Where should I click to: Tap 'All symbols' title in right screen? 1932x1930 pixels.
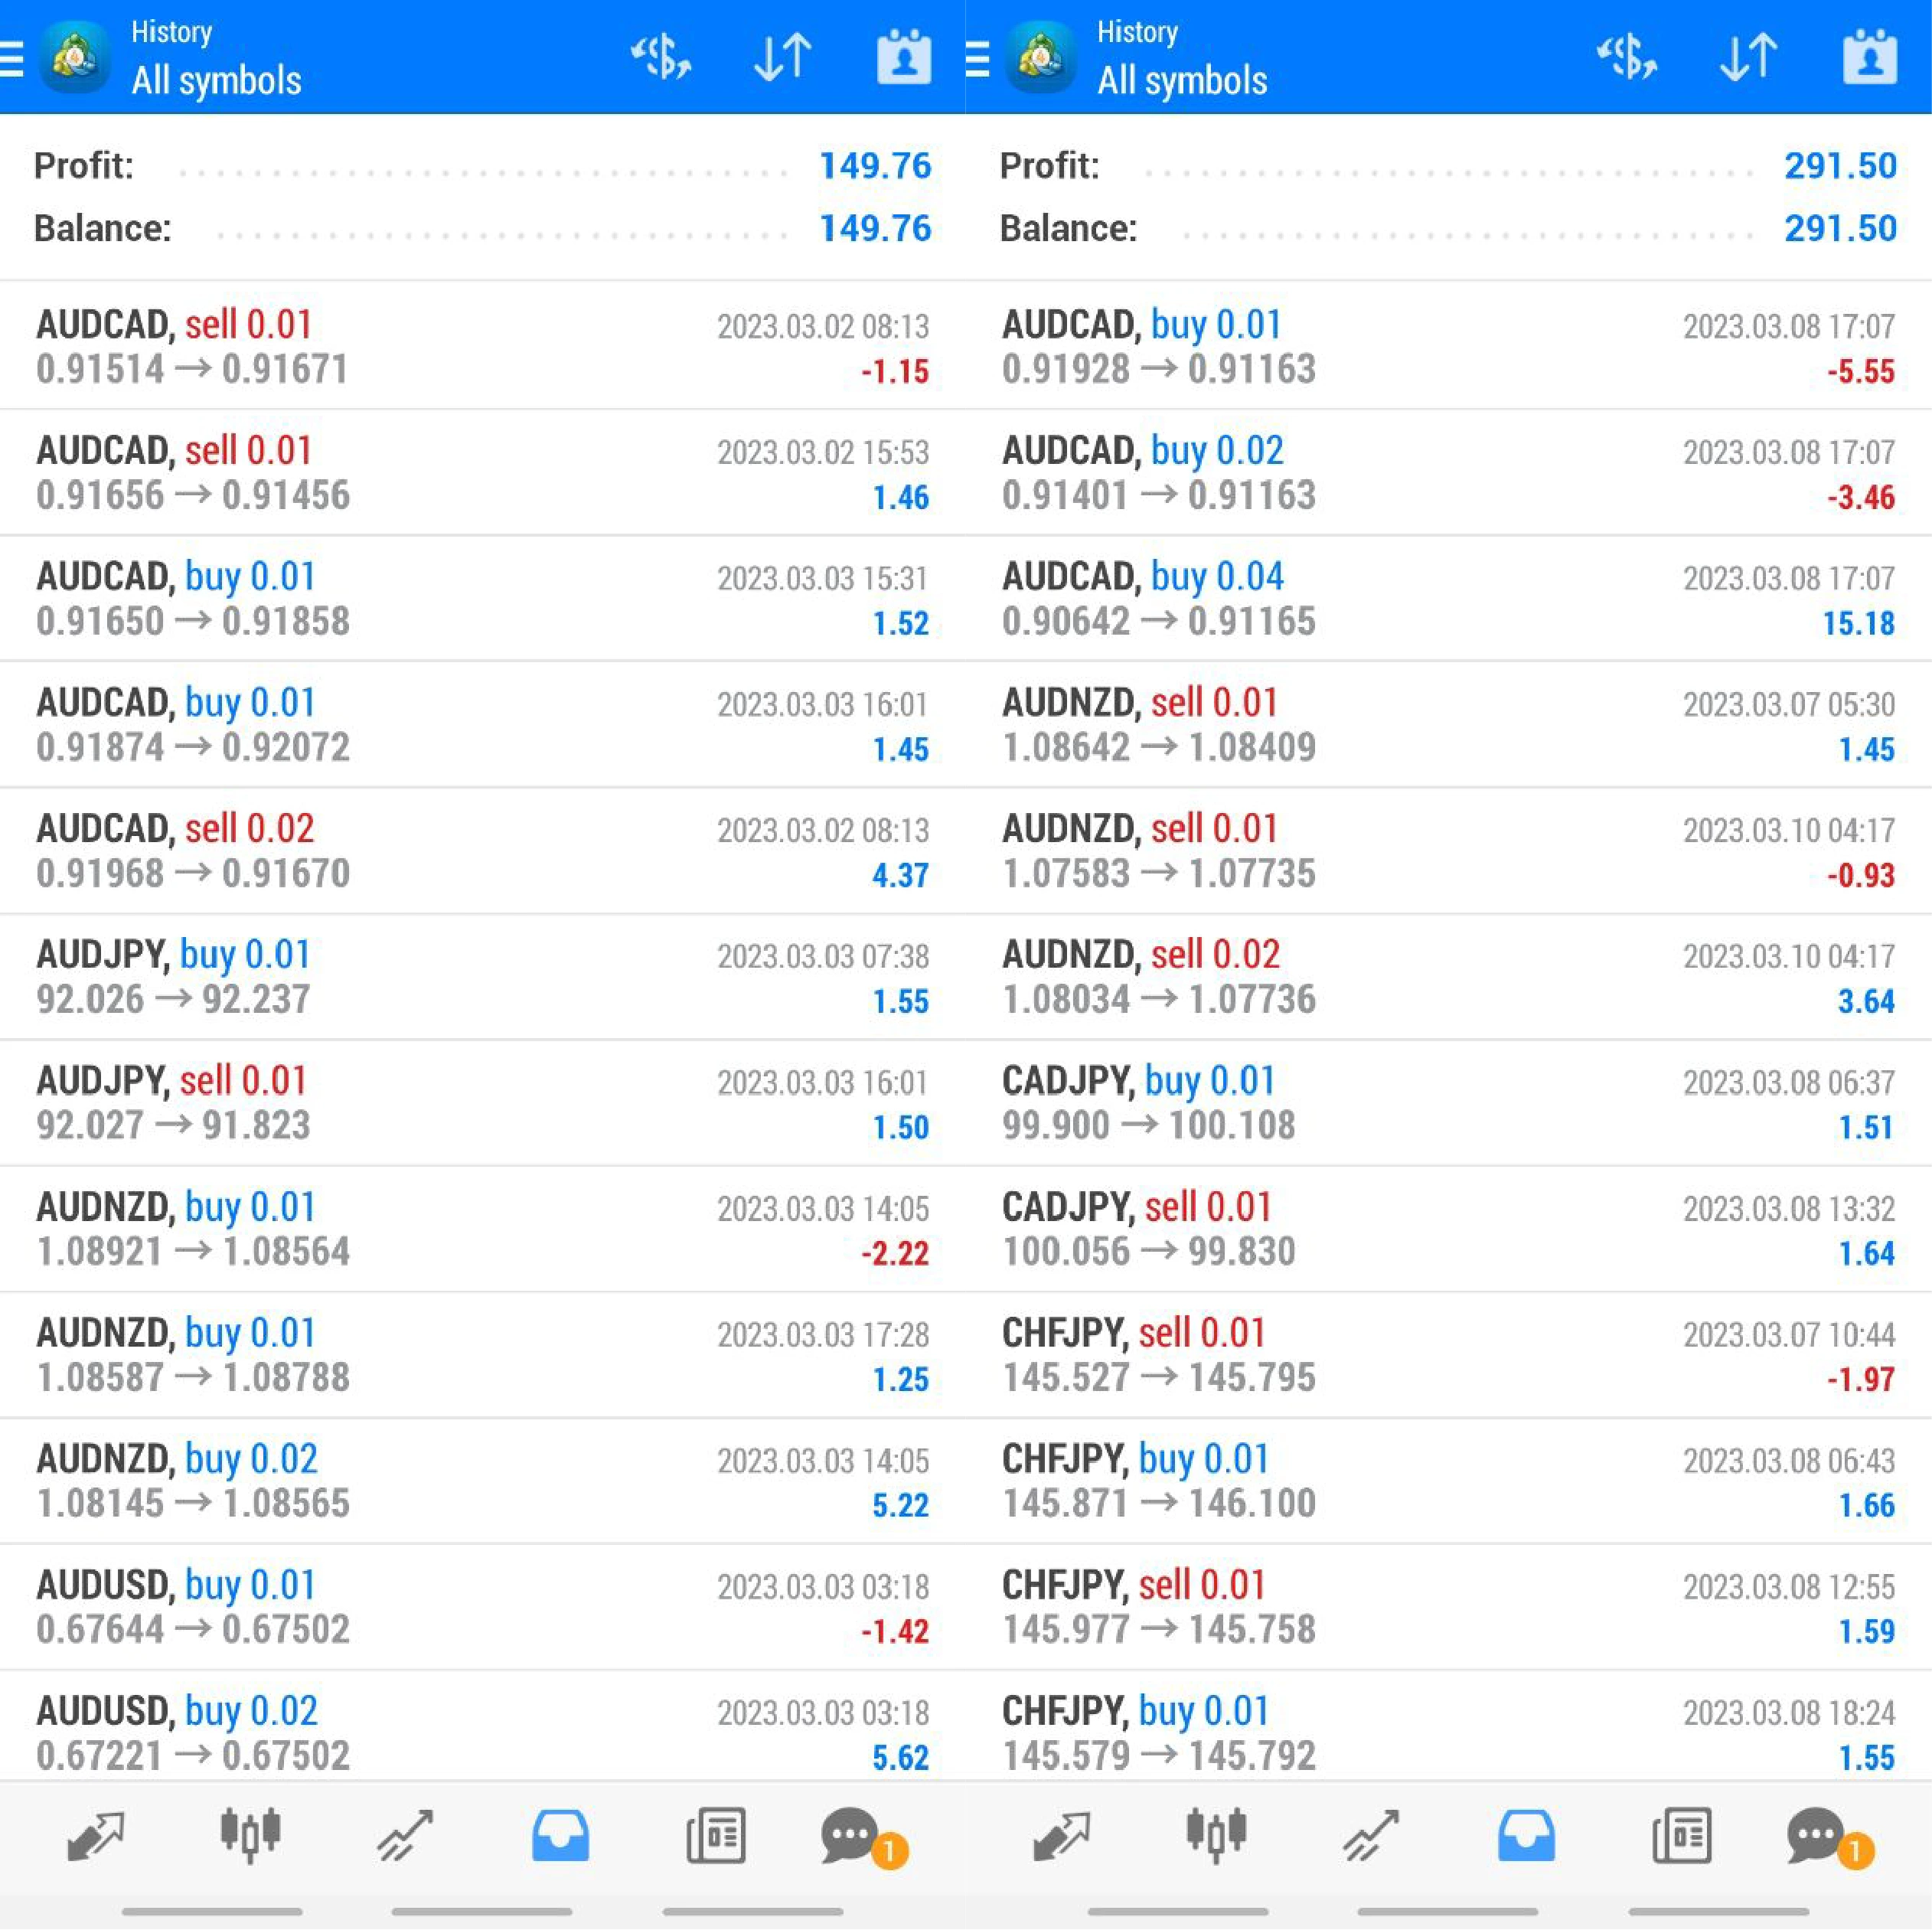click(1182, 80)
